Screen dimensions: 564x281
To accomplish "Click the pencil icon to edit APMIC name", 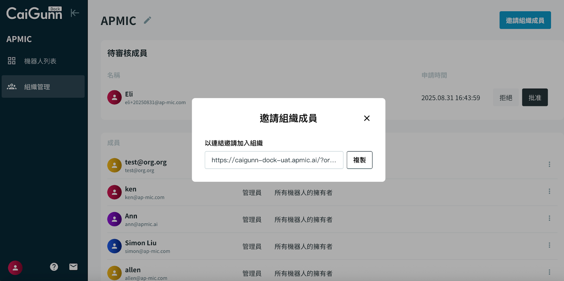I will (147, 20).
